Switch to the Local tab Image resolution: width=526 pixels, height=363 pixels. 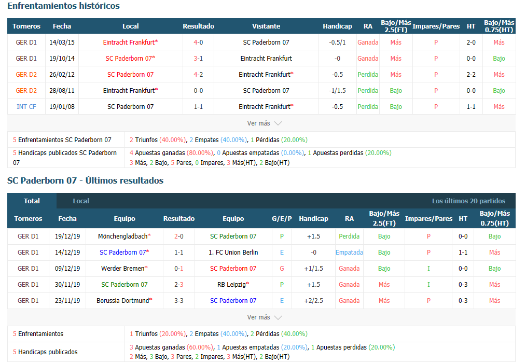[x=81, y=201]
